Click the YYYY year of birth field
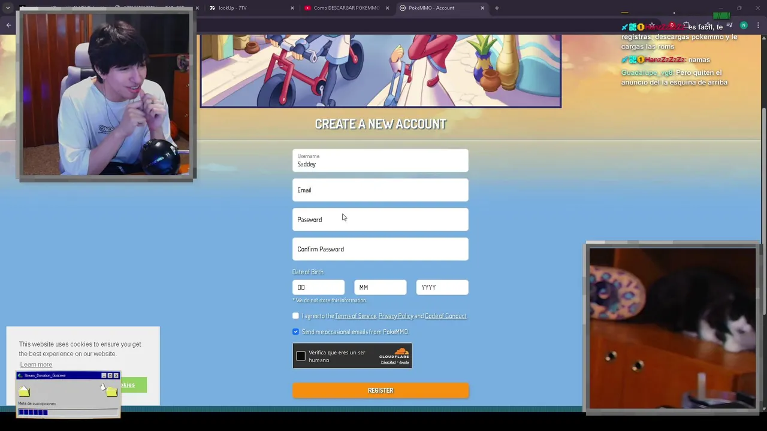This screenshot has height=431, width=767. click(x=442, y=287)
